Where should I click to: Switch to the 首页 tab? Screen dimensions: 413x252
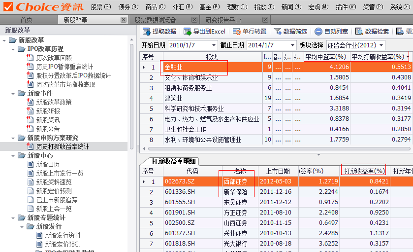click(x=26, y=20)
